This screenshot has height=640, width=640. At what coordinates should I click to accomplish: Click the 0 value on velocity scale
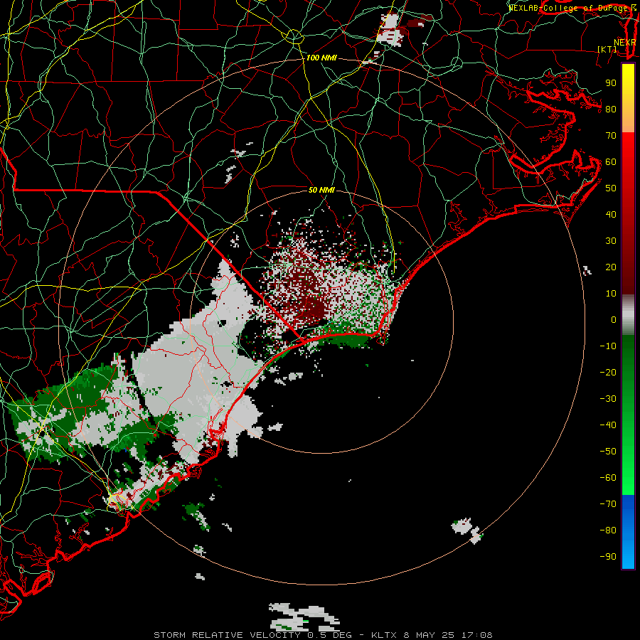(x=614, y=320)
